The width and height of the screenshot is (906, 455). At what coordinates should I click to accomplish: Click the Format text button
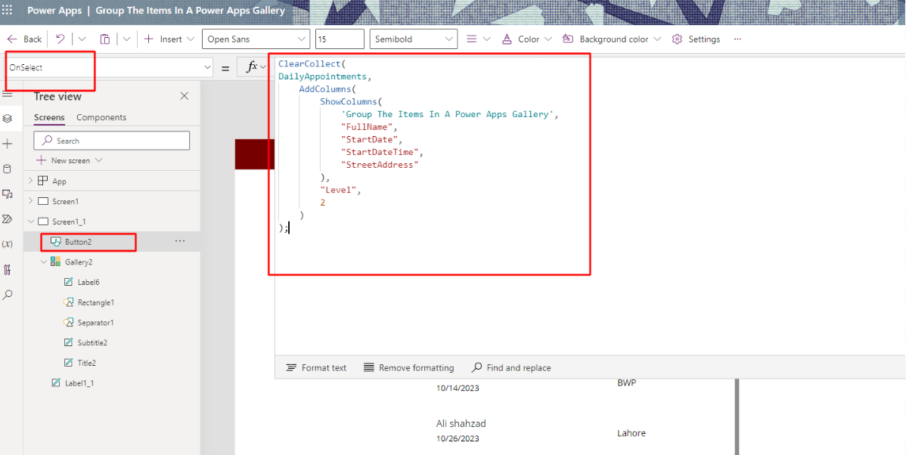coord(316,367)
